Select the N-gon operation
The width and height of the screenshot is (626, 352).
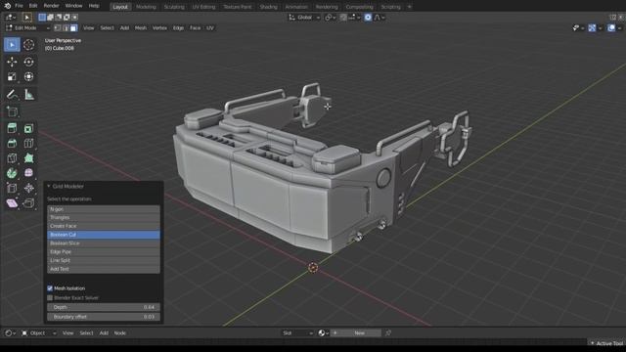104,209
